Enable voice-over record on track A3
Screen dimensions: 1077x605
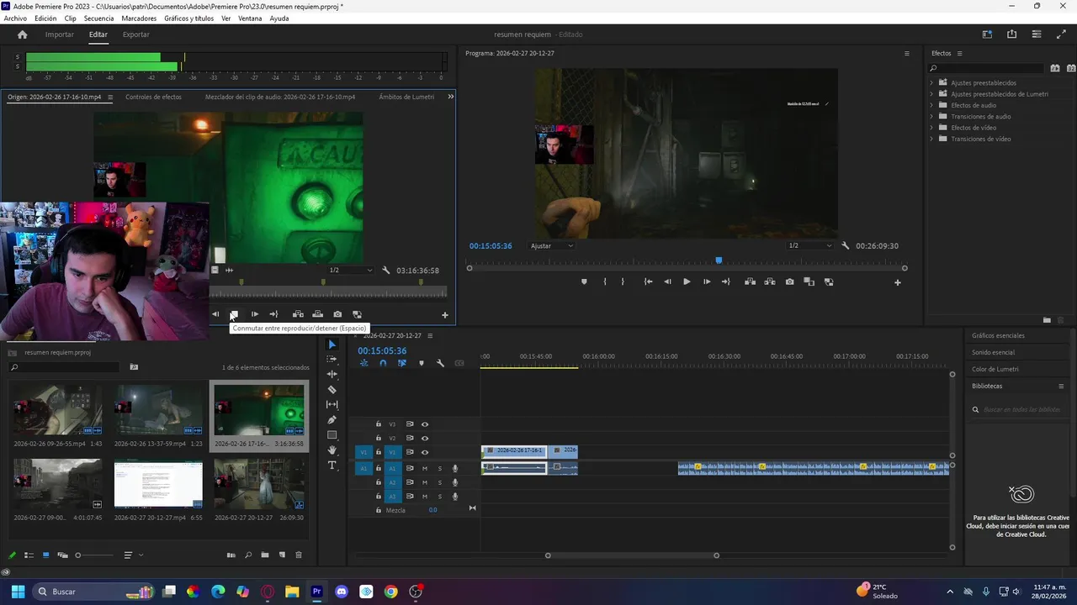[455, 497]
